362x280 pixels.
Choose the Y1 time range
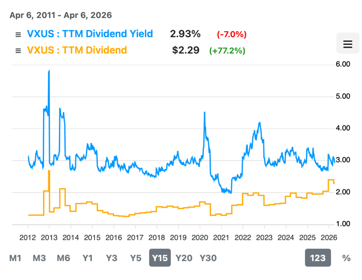pyautogui.click(x=87, y=258)
